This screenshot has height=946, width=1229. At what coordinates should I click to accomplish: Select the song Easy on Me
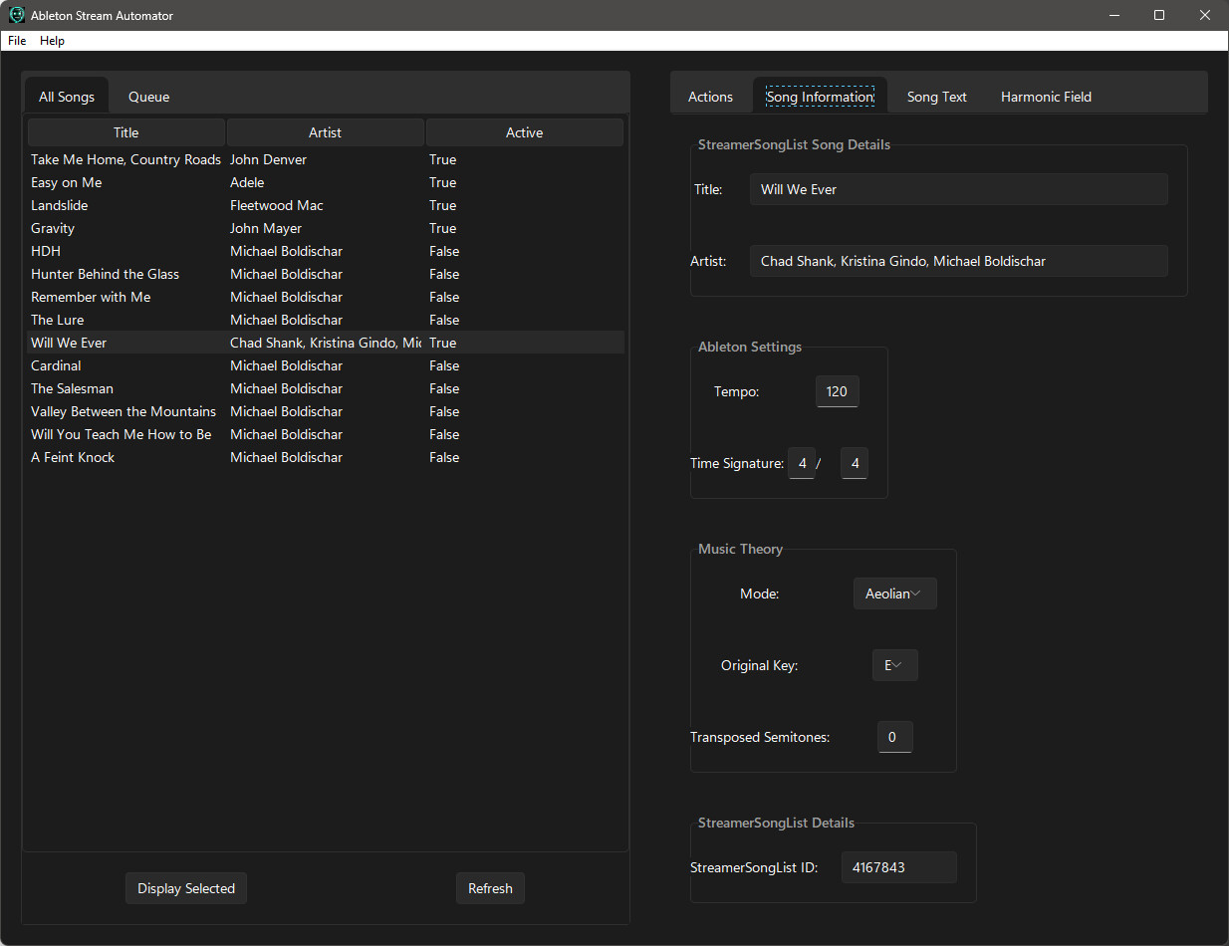pyautogui.click(x=66, y=182)
